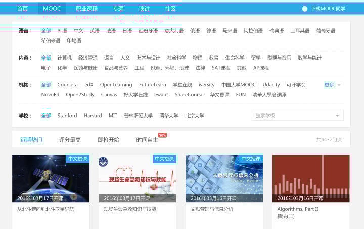Image resolution: width=364 pixels, height=229 pixels.
Task: Select 全部 in the 学校 filter row
Action: [46, 116]
